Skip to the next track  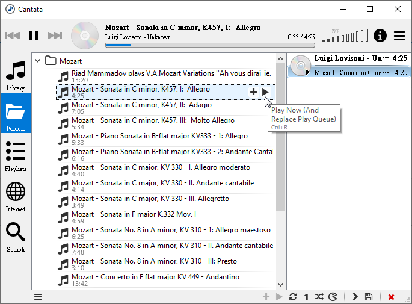point(55,36)
